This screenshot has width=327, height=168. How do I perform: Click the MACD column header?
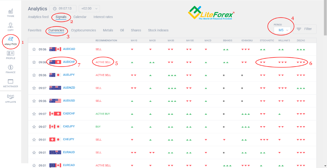coord(208,40)
